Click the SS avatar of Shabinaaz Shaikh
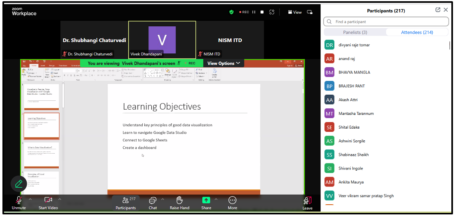This screenshot has width=455, height=216. pos(329,155)
